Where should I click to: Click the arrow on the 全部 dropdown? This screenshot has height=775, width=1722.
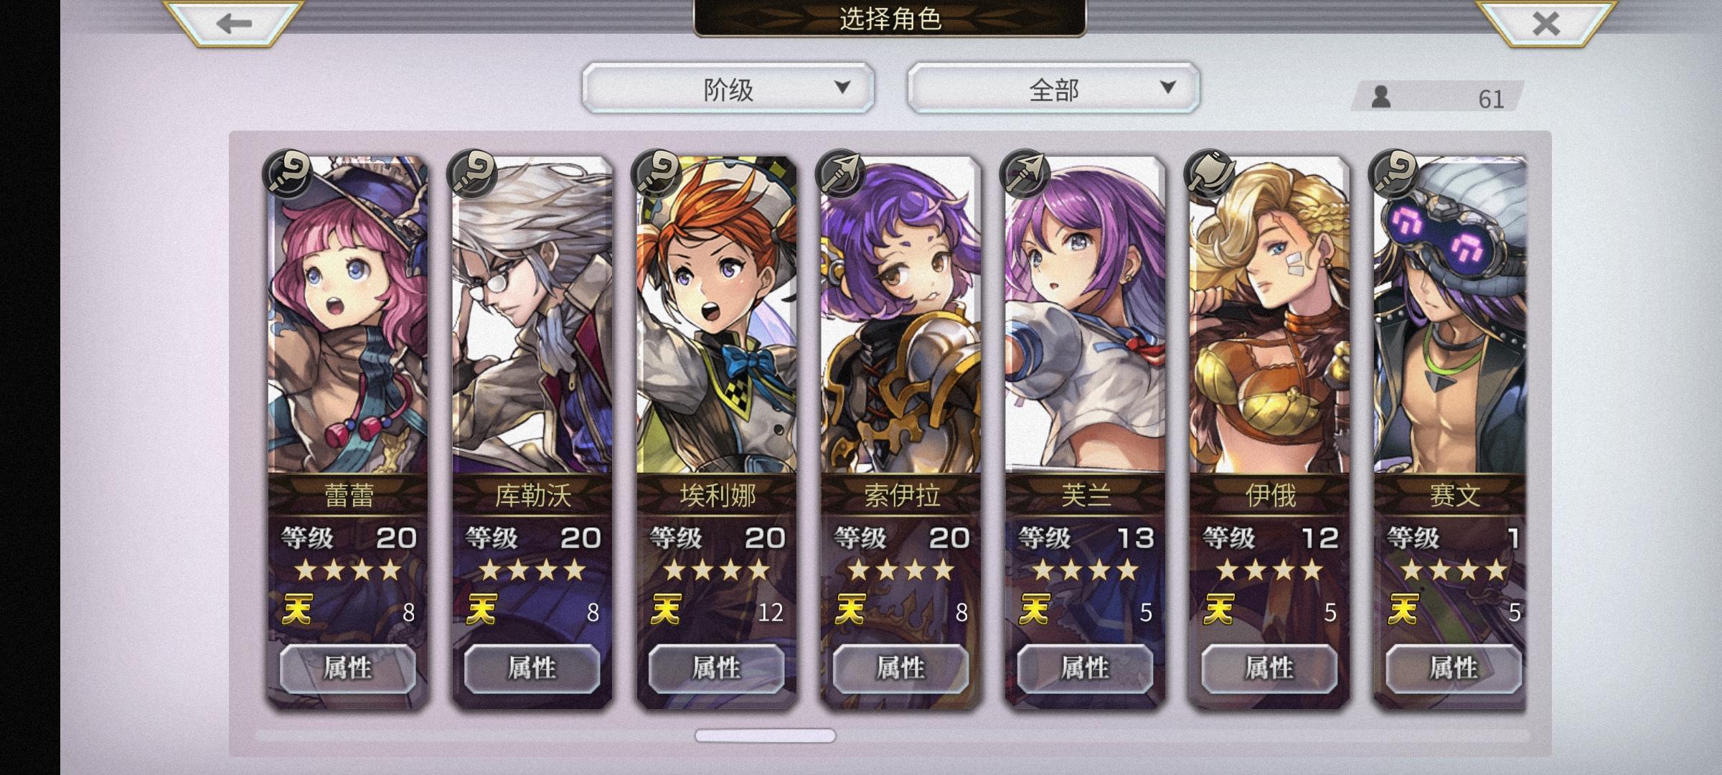[x=1168, y=88]
